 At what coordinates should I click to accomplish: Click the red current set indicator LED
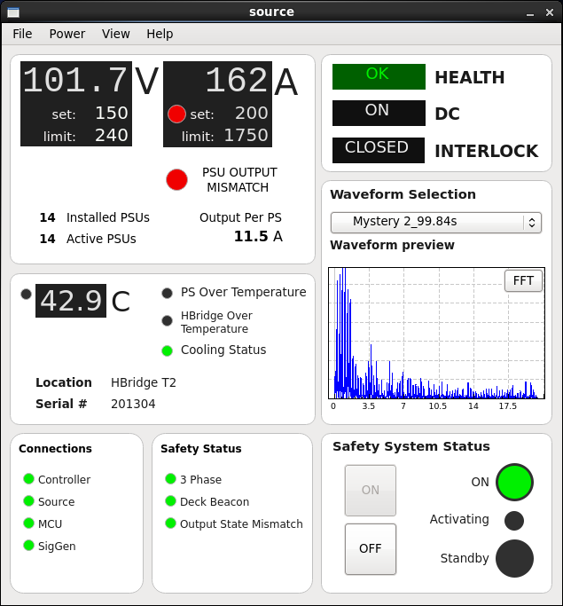pyautogui.click(x=176, y=114)
